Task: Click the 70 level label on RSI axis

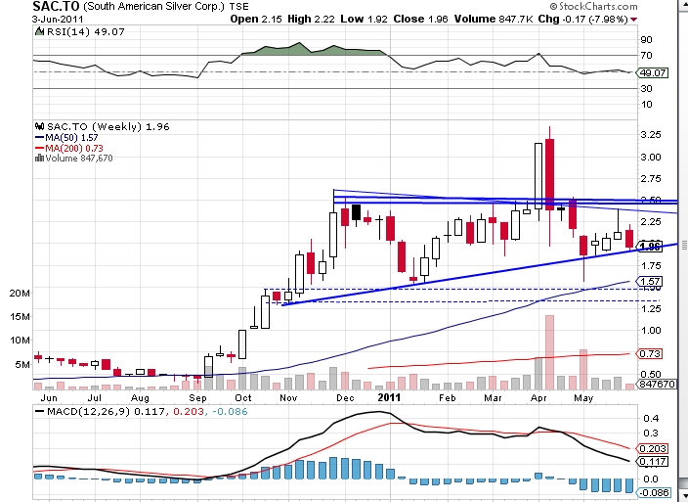Action: pos(646,56)
